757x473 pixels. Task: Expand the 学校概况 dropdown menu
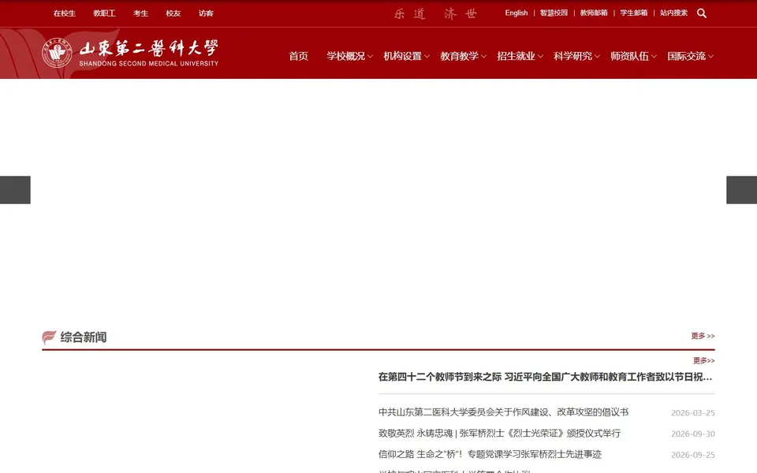click(x=349, y=56)
